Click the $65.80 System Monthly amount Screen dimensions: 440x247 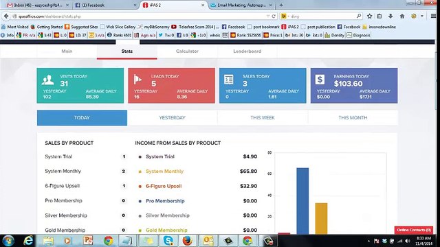[248, 171]
